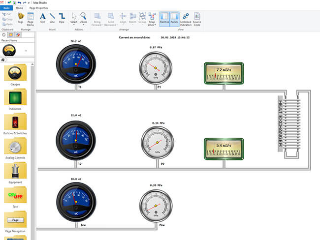Select the Line insert tool
320x240 pixels.
(52, 18)
